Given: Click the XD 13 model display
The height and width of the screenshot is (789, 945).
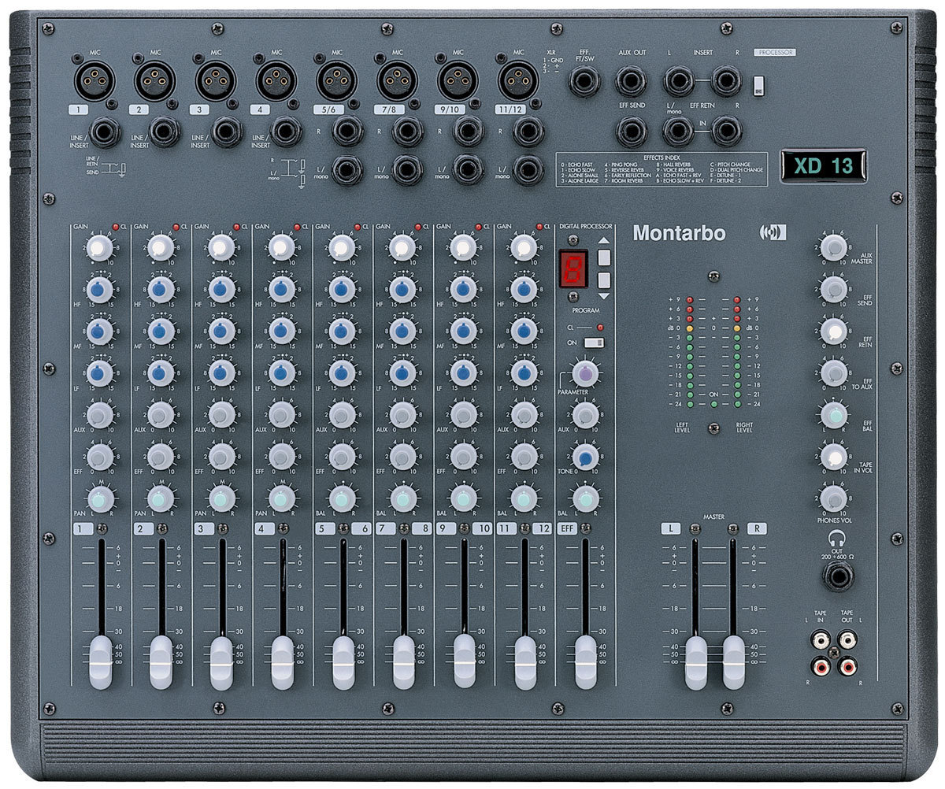Looking at the screenshot, I should pyautogui.click(x=823, y=166).
